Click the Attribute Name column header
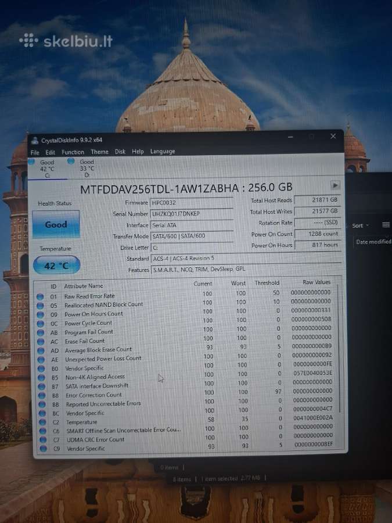 (84, 286)
